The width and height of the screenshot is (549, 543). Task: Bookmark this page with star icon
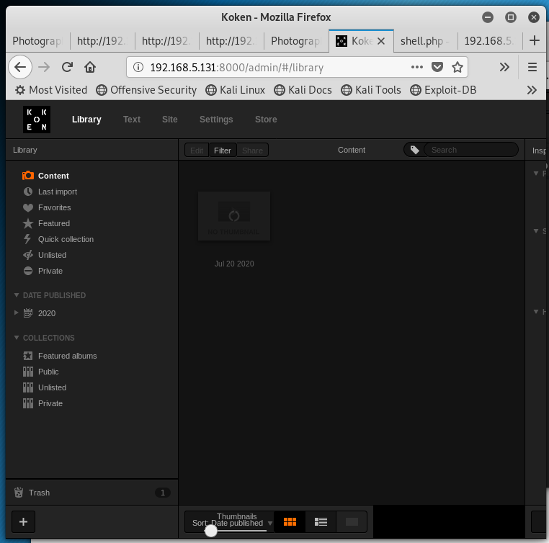click(458, 67)
